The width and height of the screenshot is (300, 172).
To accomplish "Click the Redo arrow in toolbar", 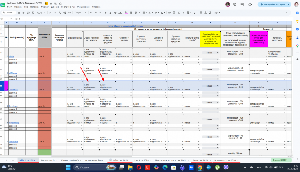I will (x=23, y=13).
